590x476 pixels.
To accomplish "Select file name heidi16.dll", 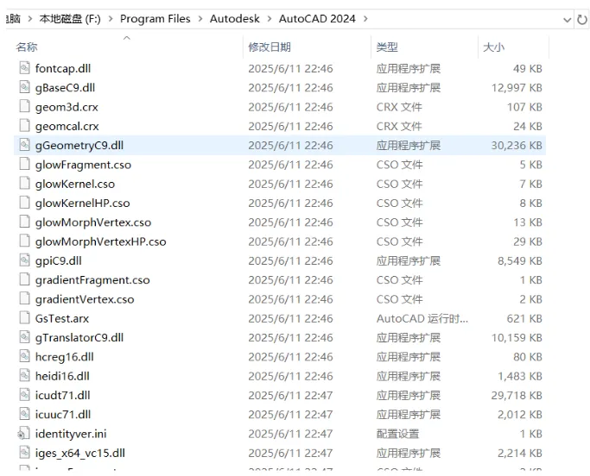I will coord(62,376).
